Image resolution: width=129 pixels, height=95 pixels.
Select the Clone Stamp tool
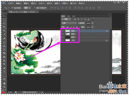(4, 46)
